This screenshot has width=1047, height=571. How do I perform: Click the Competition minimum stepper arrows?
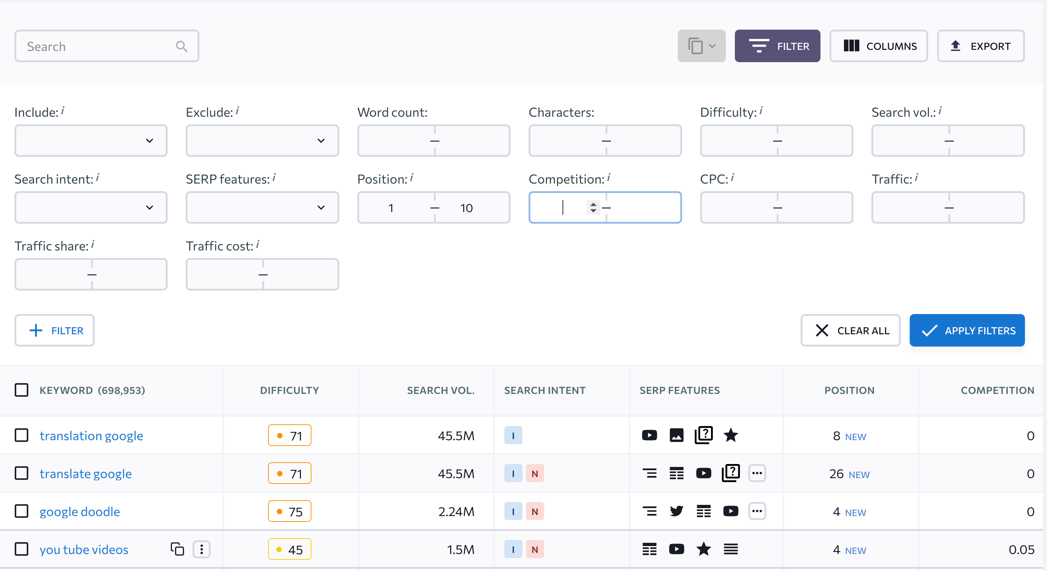point(593,207)
